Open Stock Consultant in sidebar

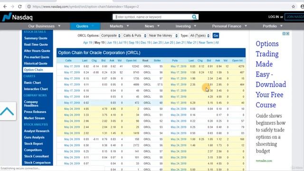tap(37, 156)
